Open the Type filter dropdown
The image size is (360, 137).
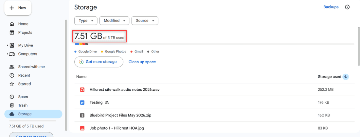pyautogui.click(x=86, y=21)
